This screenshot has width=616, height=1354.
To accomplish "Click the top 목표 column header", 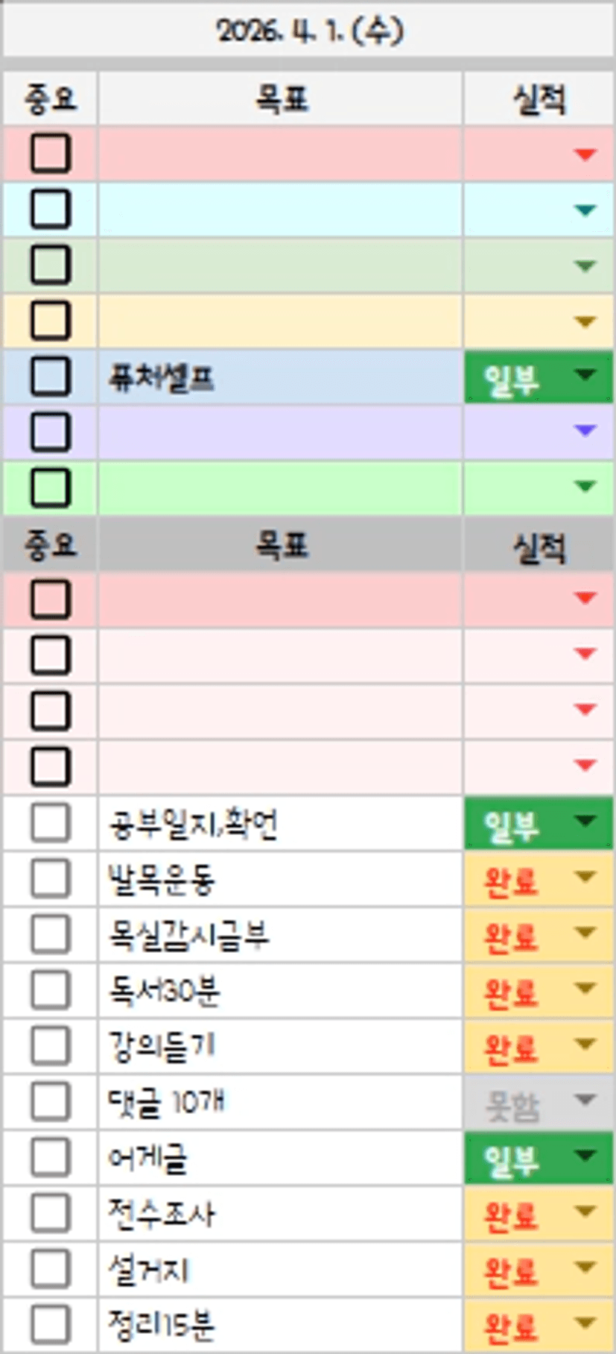I will tap(280, 99).
